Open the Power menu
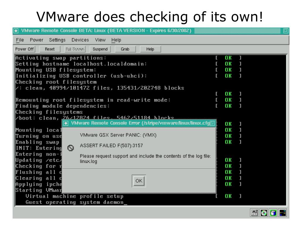 click(36, 40)
